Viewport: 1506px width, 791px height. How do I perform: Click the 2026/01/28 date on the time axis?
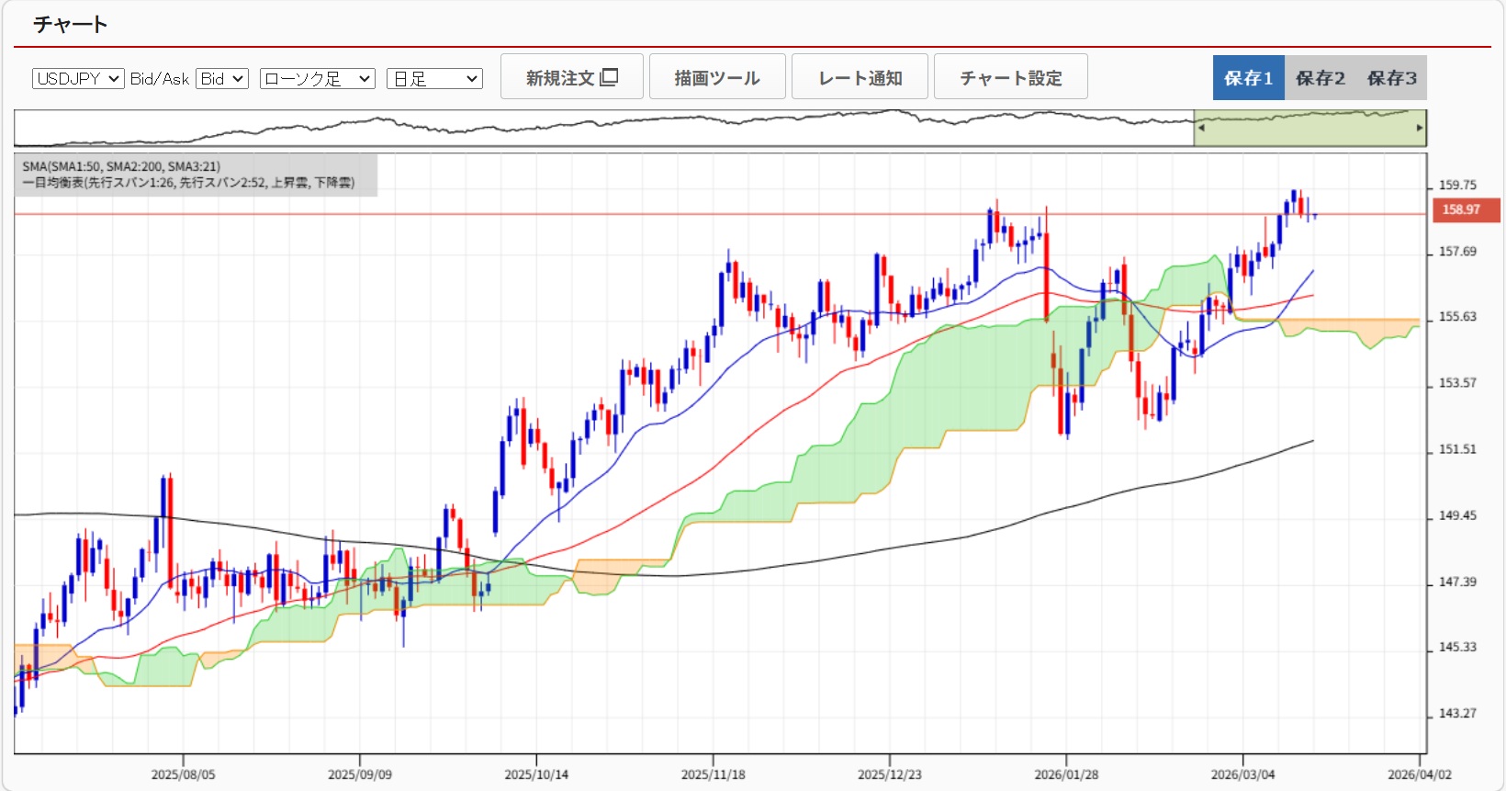[1066, 774]
